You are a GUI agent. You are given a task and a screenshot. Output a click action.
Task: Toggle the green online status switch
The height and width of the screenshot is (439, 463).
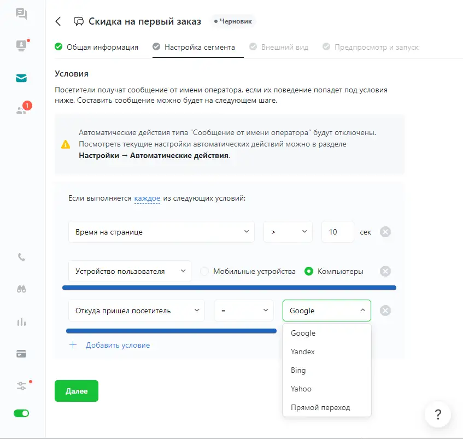click(21, 413)
